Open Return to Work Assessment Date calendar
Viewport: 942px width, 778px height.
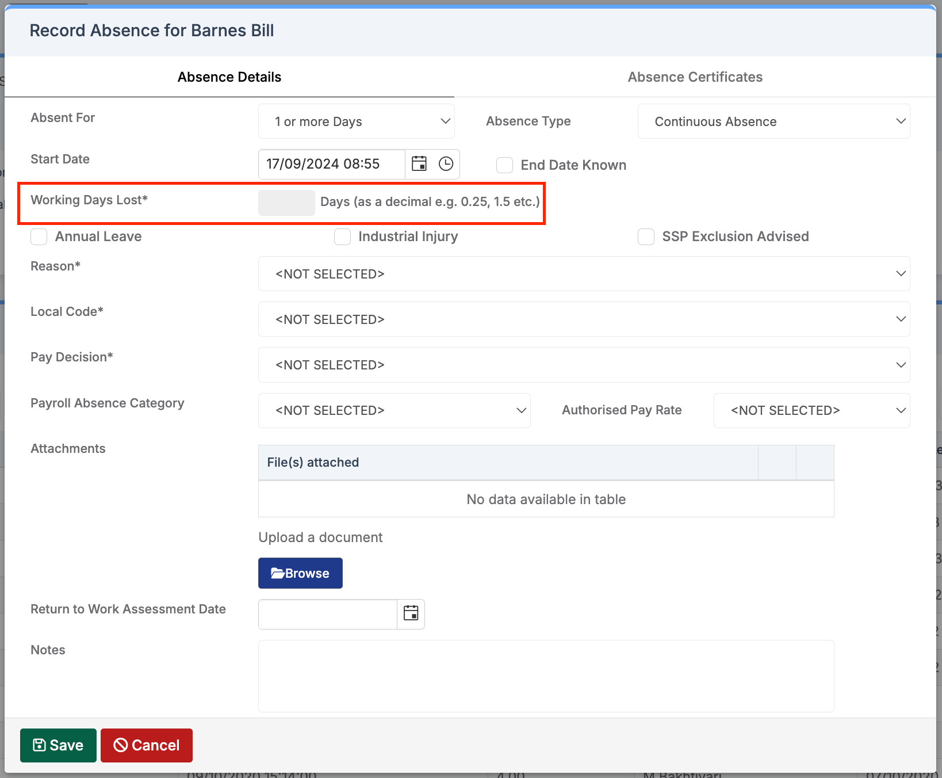(411, 614)
